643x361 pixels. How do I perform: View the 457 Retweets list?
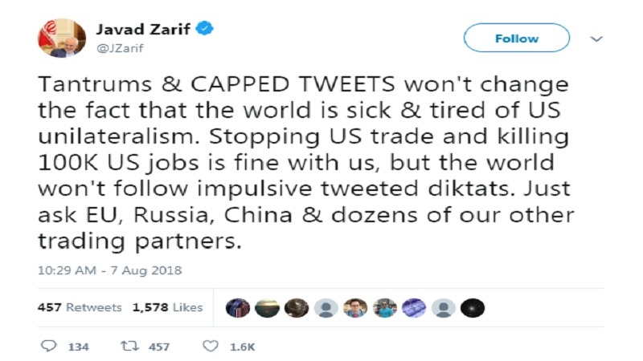(80, 307)
